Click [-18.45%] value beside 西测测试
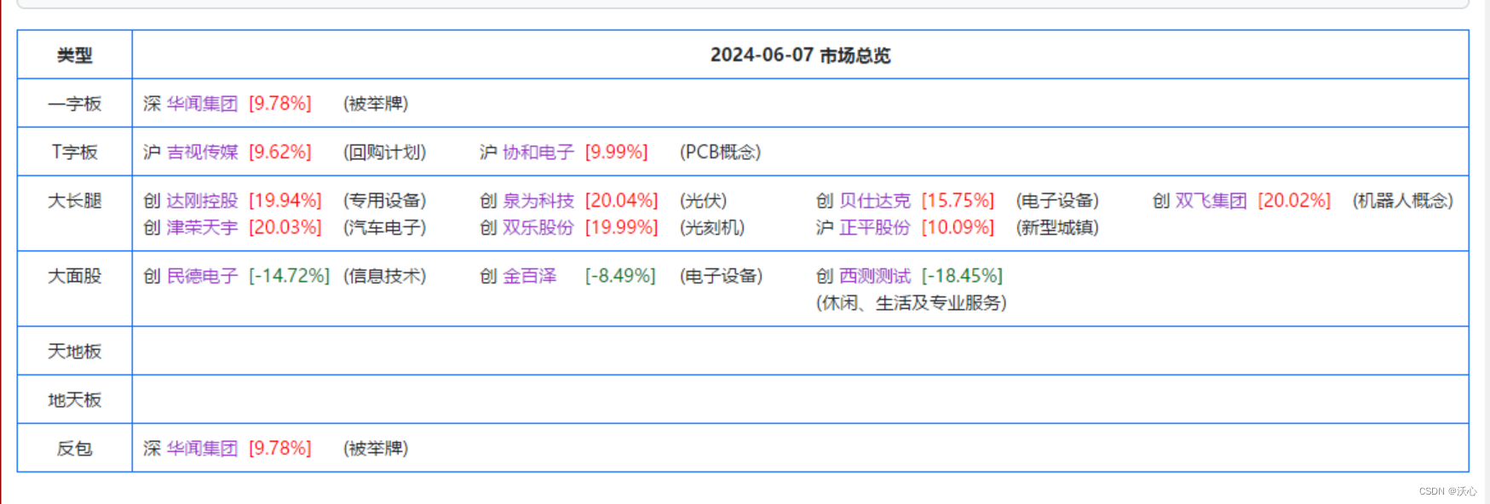 point(963,277)
